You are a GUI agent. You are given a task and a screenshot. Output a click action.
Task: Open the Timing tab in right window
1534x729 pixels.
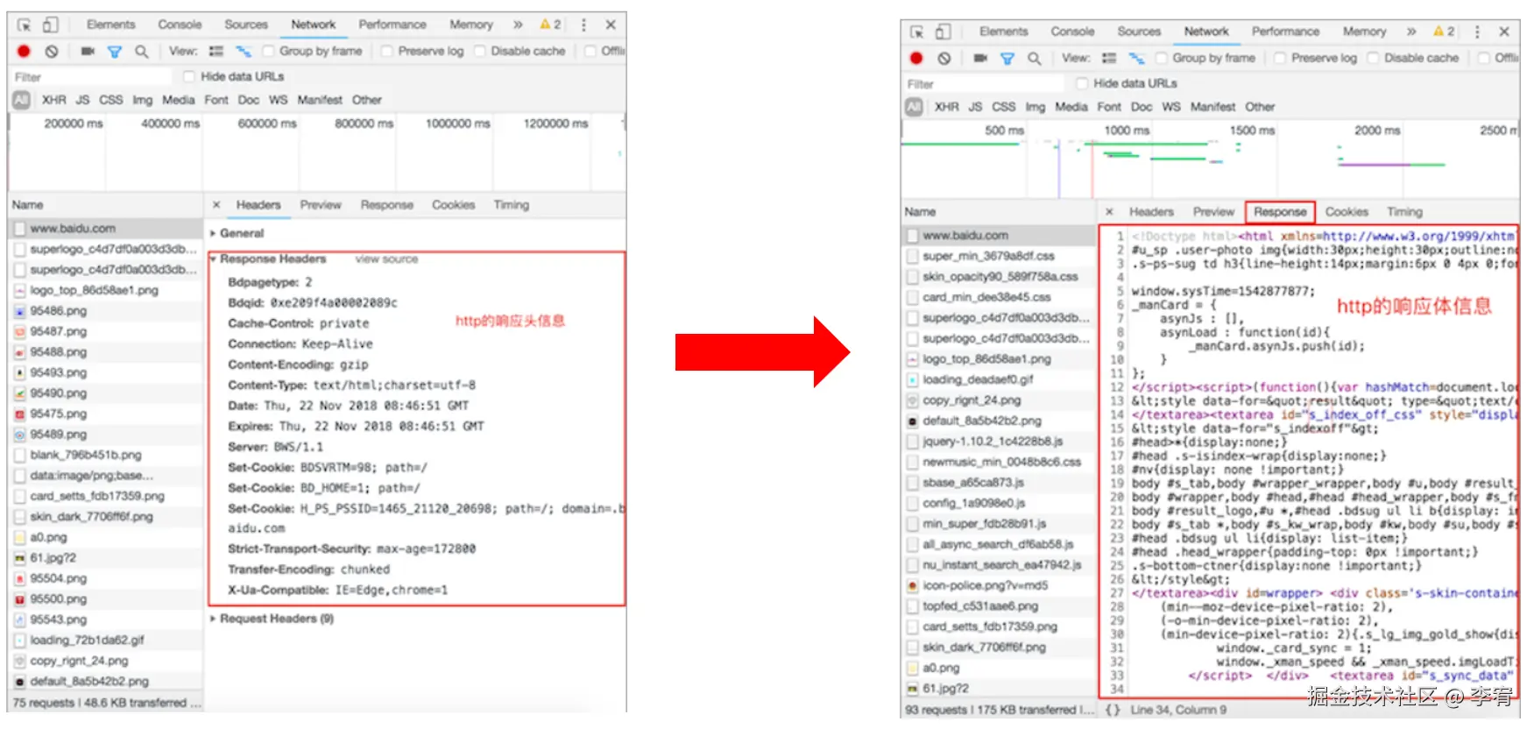pos(1404,211)
